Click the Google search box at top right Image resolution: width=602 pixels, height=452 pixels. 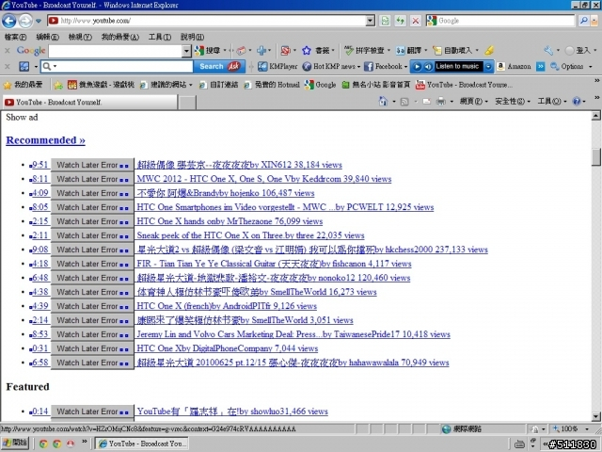pos(500,21)
